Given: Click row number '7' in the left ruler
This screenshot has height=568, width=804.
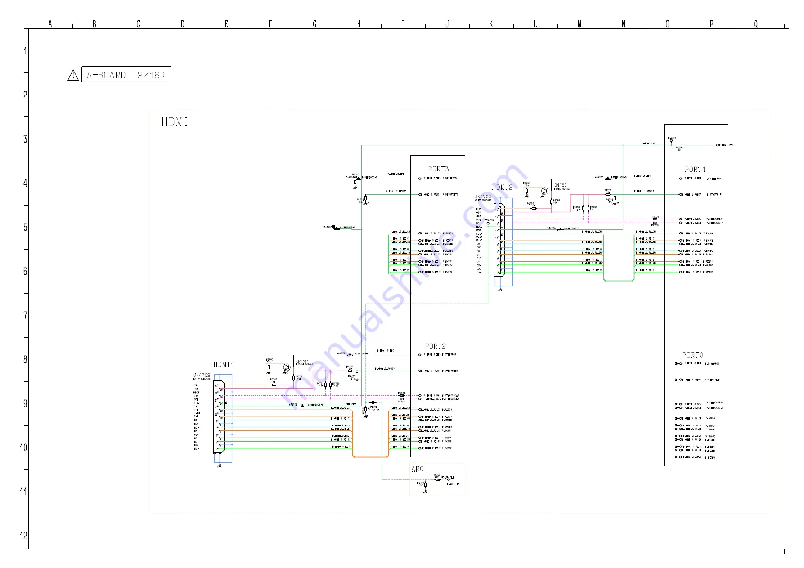Looking at the screenshot, I should pos(25,316).
